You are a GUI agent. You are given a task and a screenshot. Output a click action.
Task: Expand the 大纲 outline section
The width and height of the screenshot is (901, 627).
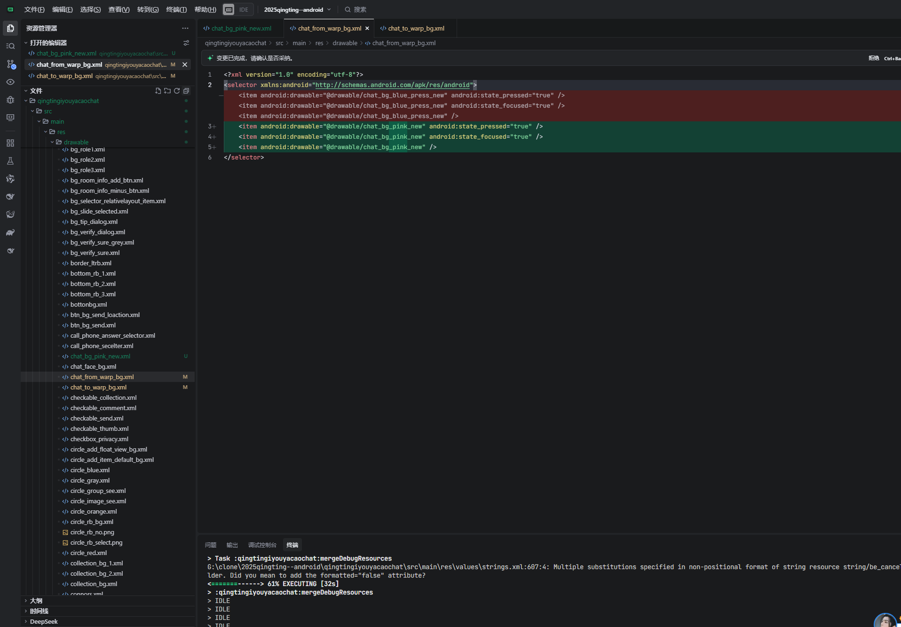[x=36, y=601]
